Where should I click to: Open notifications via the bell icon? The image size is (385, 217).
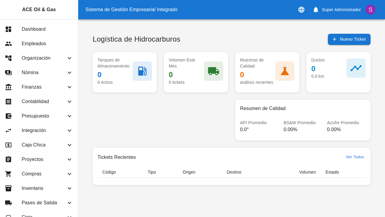[316, 9]
